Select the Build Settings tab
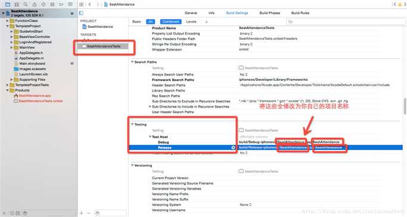The width and height of the screenshot is (407, 217). coord(237,13)
